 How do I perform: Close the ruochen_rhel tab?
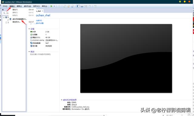click(x=42, y=11)
